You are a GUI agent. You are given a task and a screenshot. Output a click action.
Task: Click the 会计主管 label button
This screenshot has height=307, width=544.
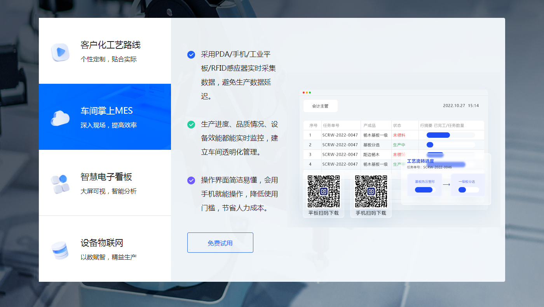point(321,106)
